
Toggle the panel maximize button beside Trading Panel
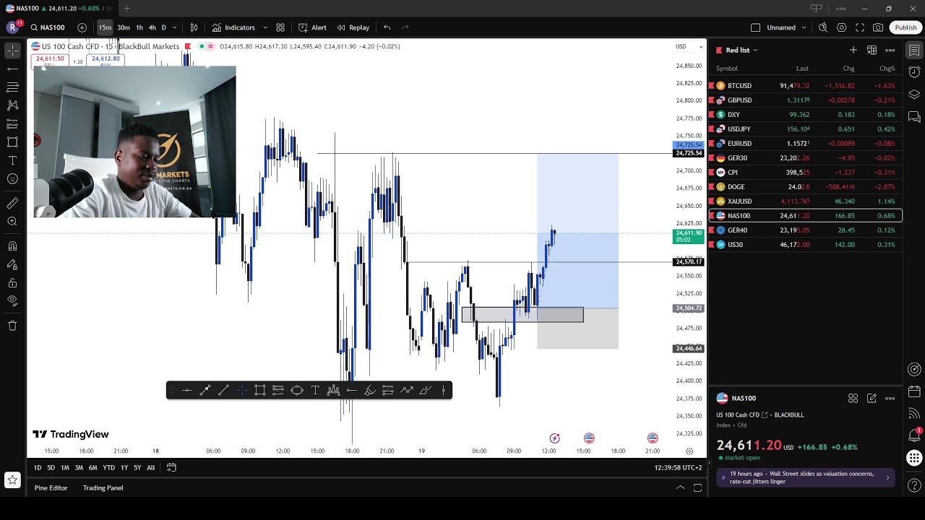[x=697, y=487]
